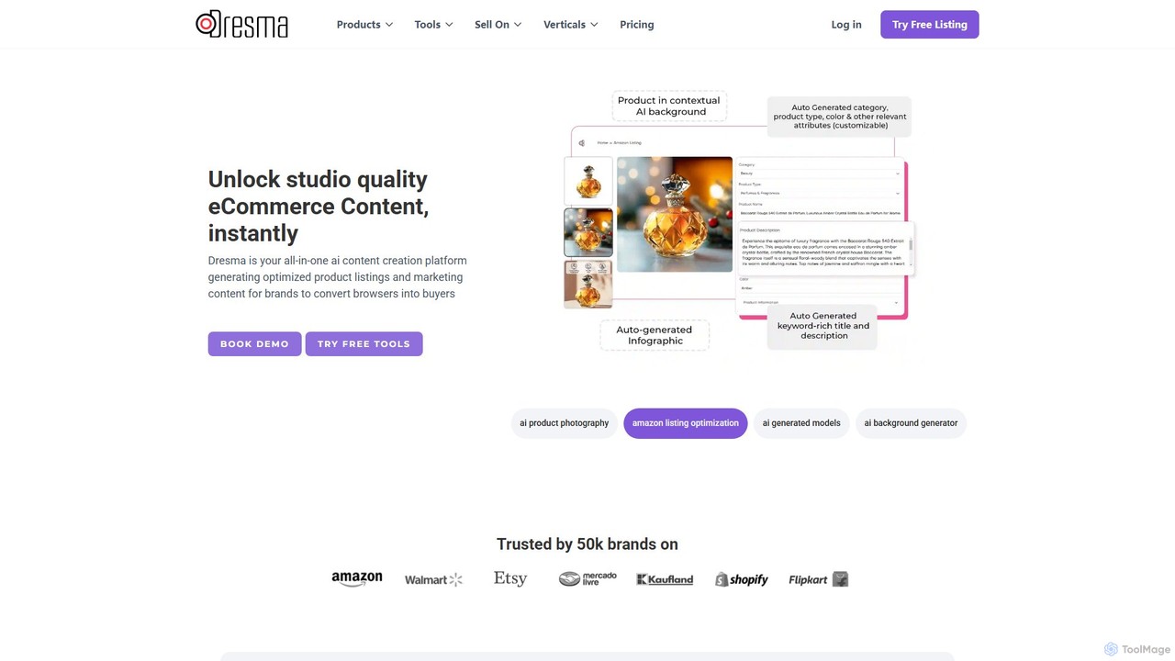Open the Category dropdown in listing mockup
The height and width of the screenshot is (661, 1175).
820,174
